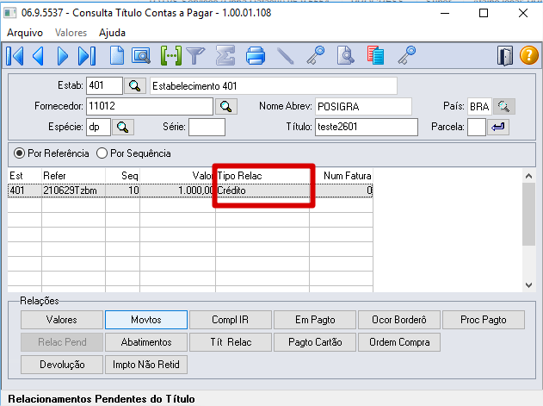Open the Ajuda menu
Viewport: 543px width, 406px height.
point(112,33)
